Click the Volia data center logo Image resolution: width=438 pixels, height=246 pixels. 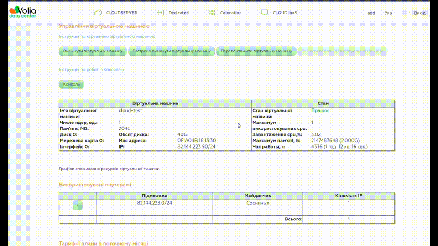coord(23,12)
